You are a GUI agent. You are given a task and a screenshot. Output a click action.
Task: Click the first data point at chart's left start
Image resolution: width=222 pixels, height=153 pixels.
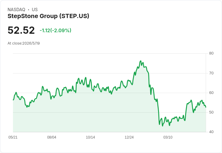click(13, 100)
